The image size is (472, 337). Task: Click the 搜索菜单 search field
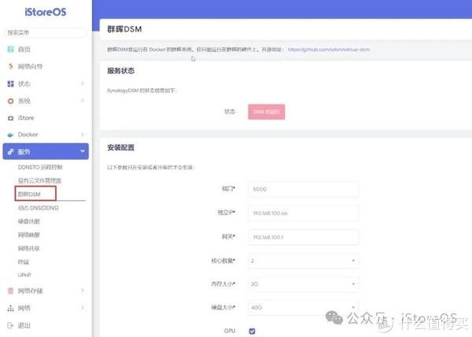pyautogui.click(x=45, y=32)
